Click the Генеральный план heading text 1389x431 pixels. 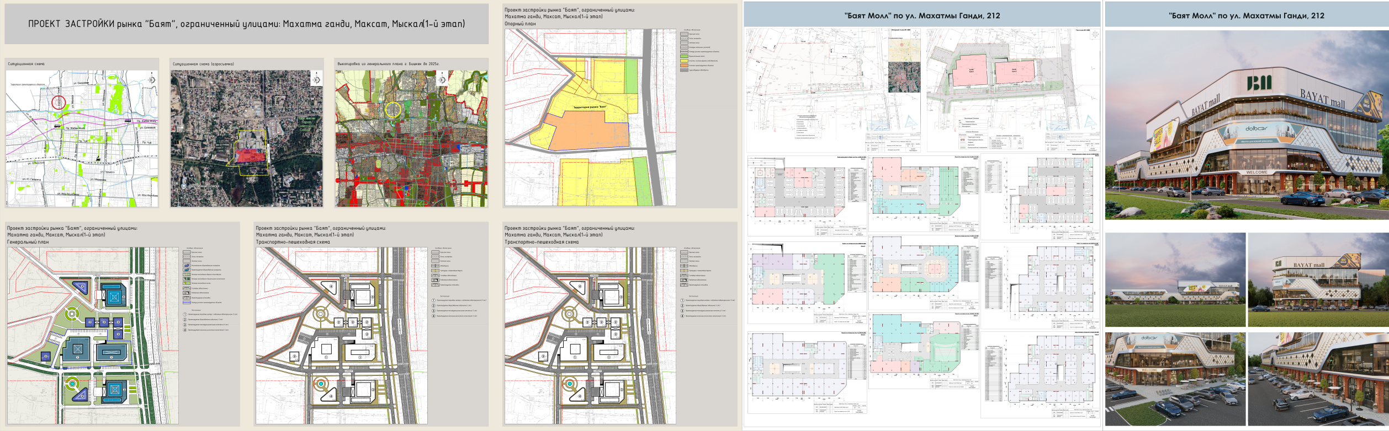[x=28, y=242]
